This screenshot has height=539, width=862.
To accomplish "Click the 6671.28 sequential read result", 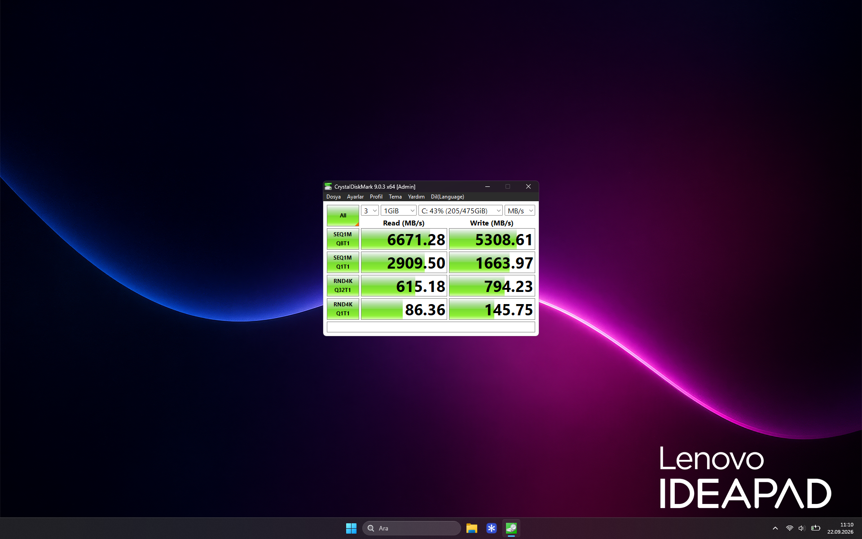I will [x=404, y=239].
